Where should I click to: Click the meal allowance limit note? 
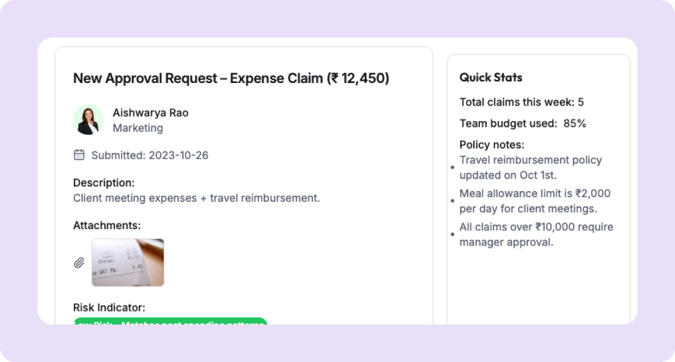click(x=534, y=201)
